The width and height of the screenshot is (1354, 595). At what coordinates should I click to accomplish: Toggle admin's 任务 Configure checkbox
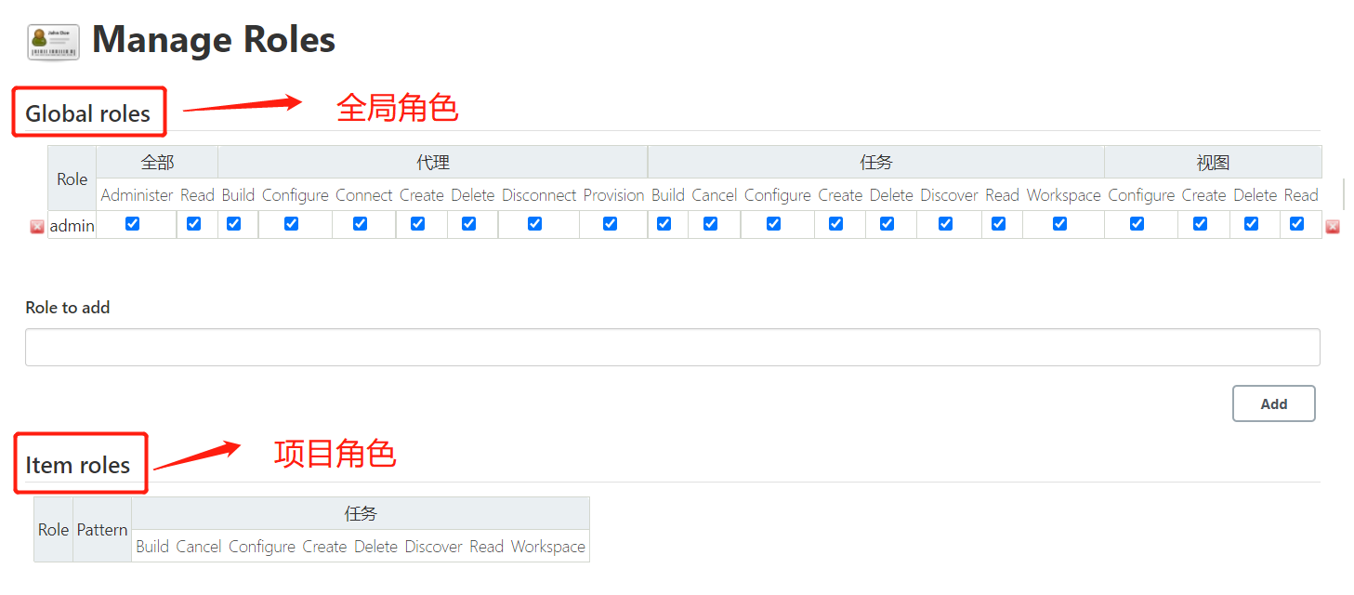(x=773, y=223)
